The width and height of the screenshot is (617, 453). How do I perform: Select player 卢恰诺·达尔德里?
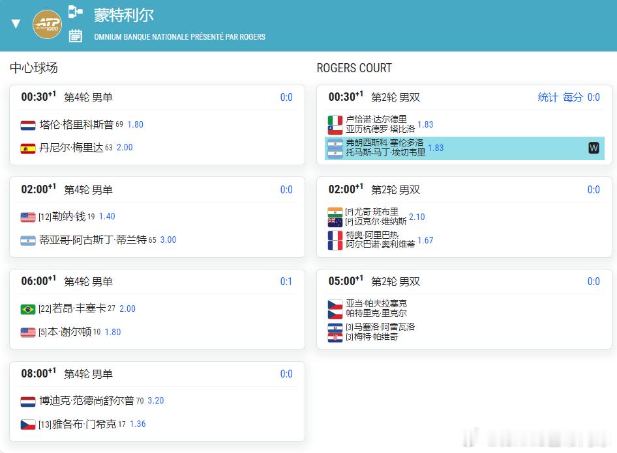coord(376,119)
